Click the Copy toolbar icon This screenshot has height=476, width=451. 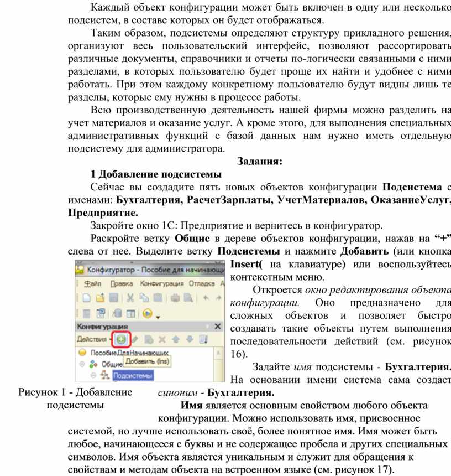point(144,298)
